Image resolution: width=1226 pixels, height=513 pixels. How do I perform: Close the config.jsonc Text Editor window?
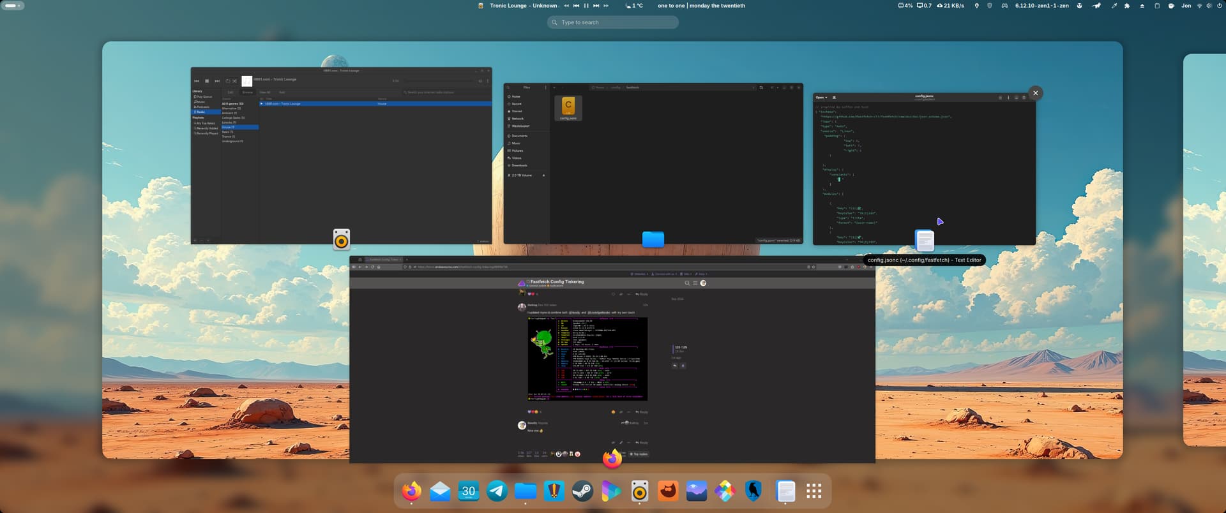coord(1036,93)
